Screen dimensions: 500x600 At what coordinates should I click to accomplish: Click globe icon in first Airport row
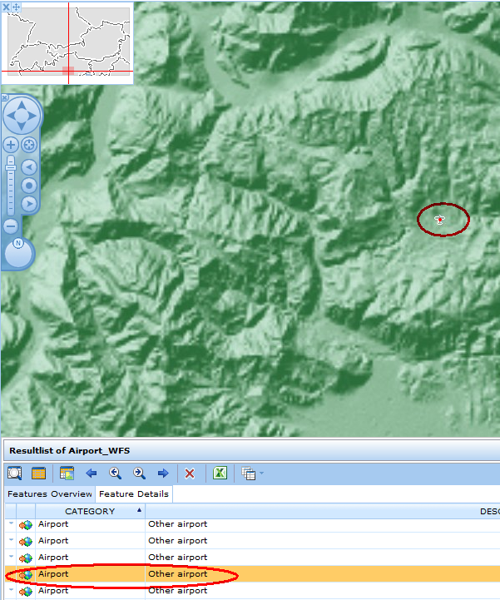(26, 525)
